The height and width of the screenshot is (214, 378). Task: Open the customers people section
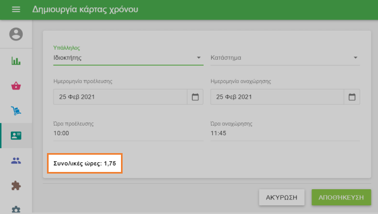(16, 161)
